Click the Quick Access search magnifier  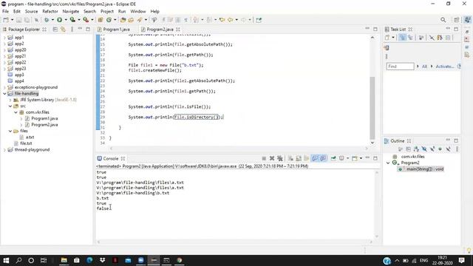coord(443,20)
